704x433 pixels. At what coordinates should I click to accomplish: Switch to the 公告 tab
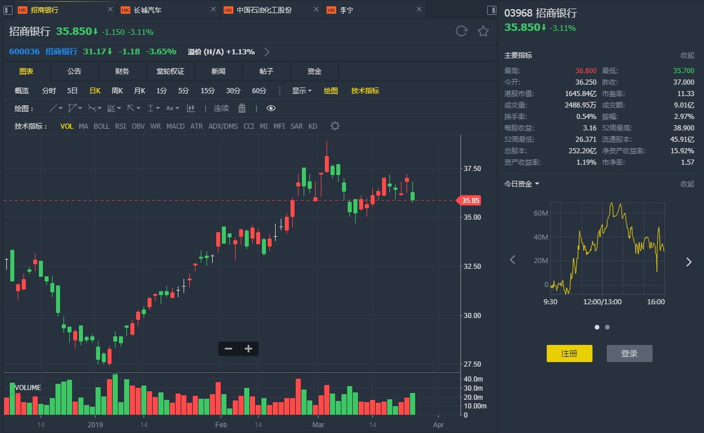[74, 71]
